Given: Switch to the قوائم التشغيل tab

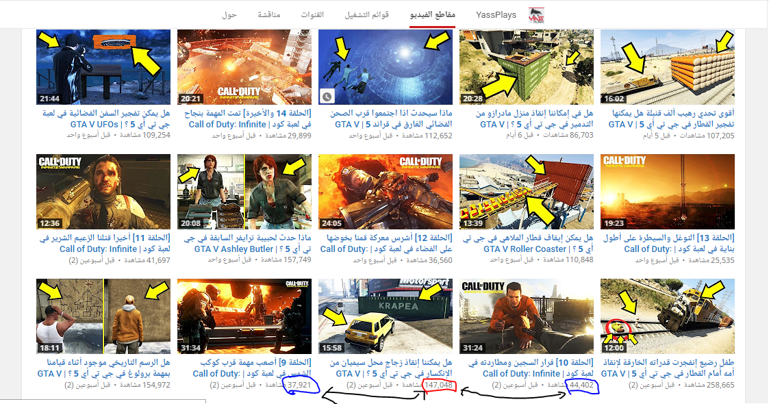Looking at the screenshot, I should click(367, 14).
